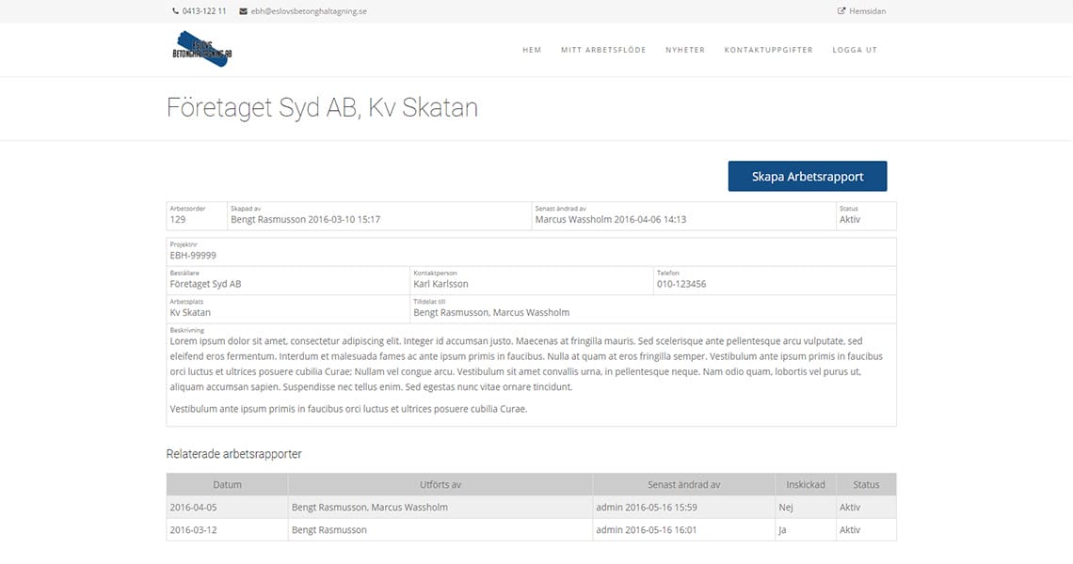Click the Senast ändrad av column header

(683, 485)
